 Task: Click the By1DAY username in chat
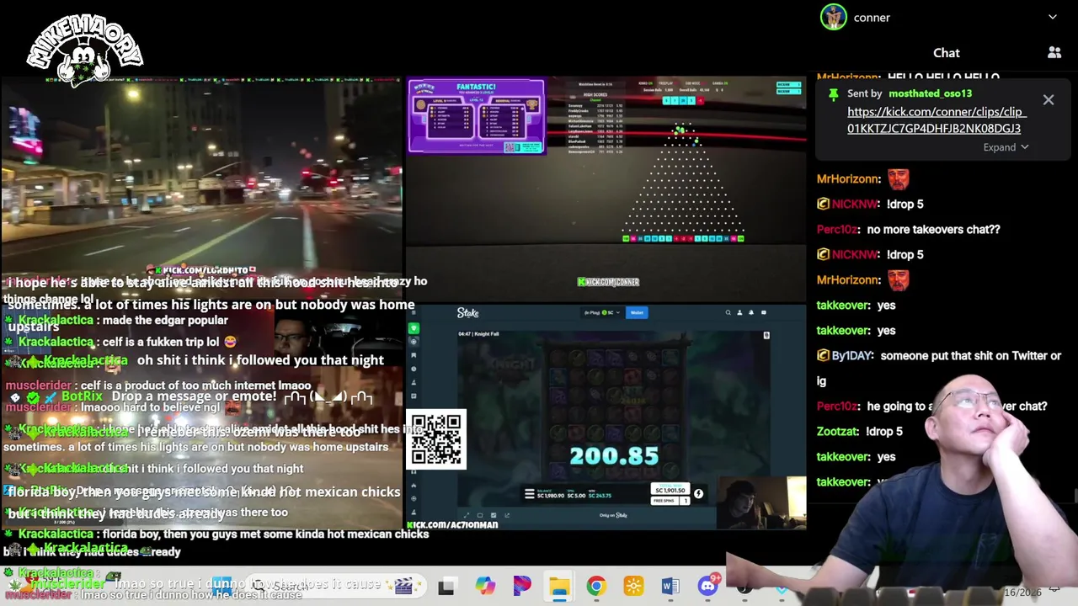(851, 355)
